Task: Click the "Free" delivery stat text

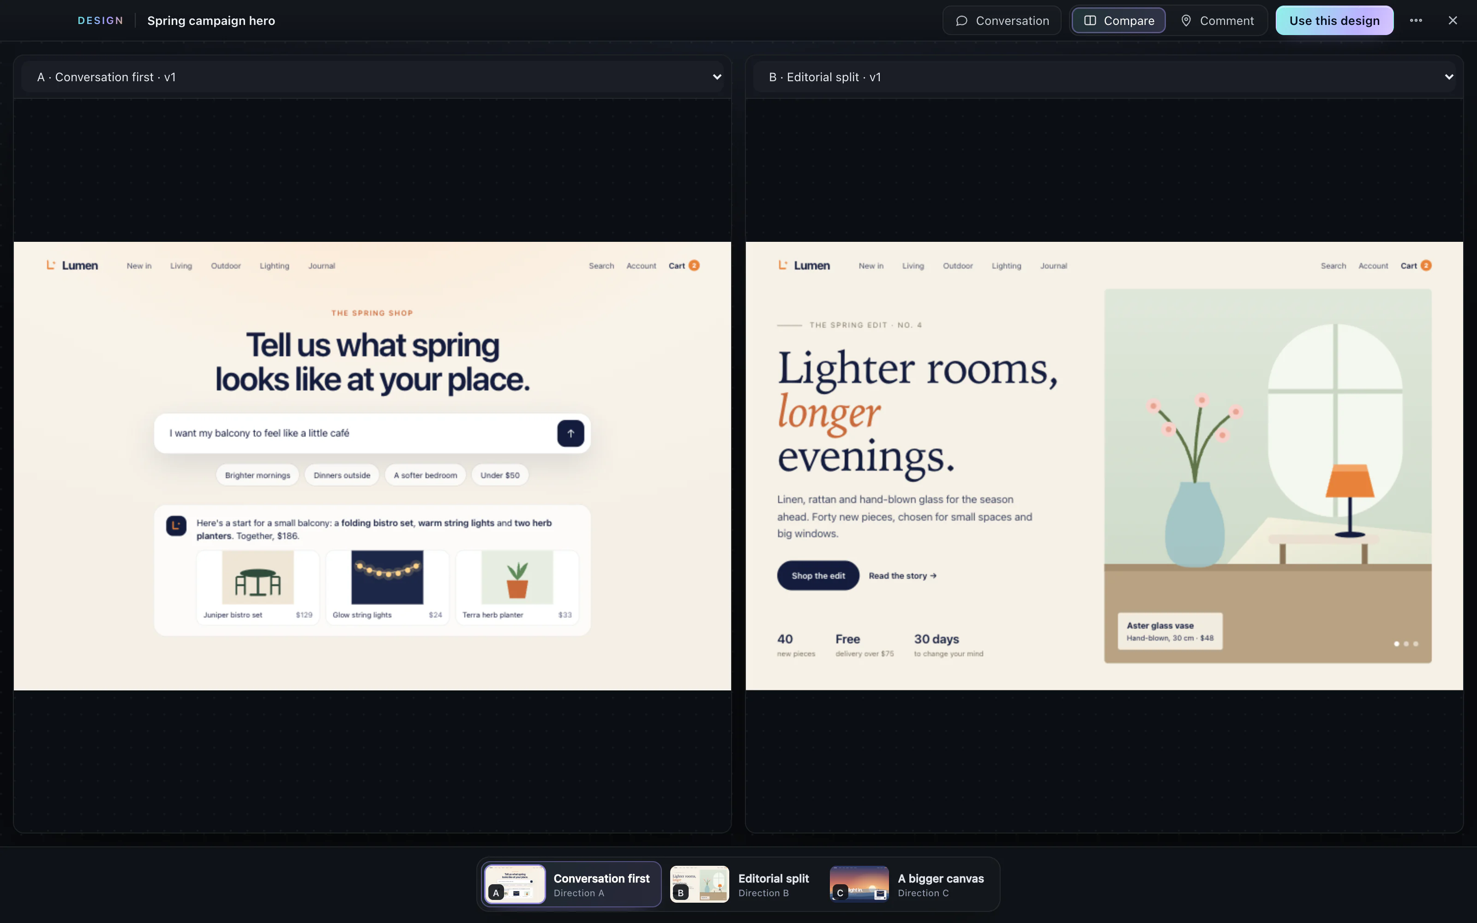Action: tap(847, 639)
